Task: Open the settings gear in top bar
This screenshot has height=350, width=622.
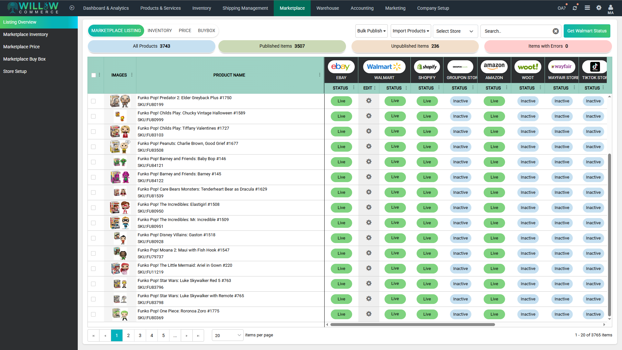Action: tap(599, 8)
